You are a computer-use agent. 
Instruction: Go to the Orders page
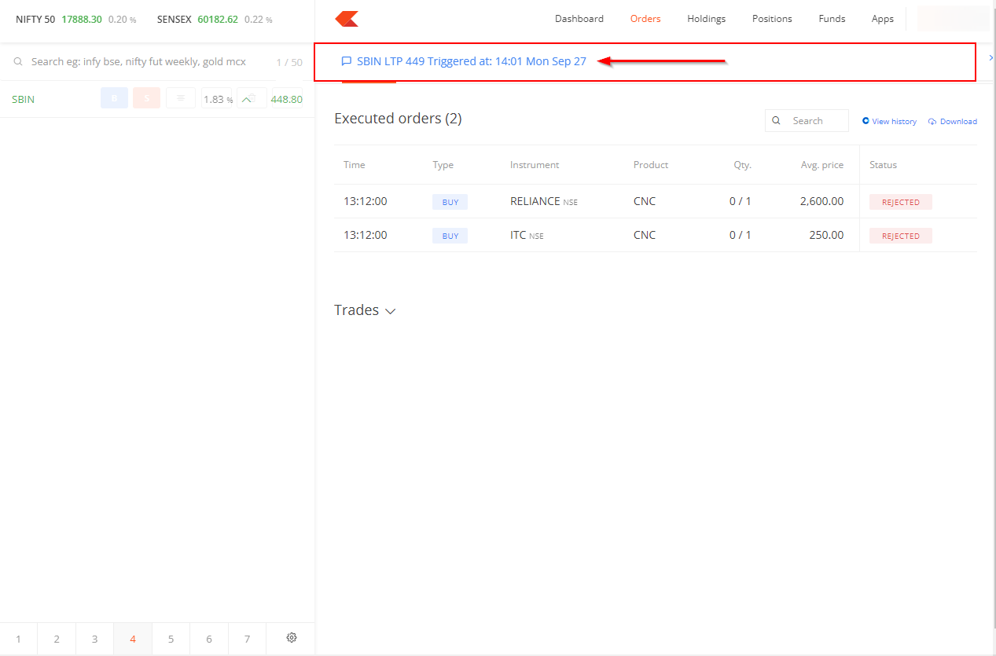[645, 19]
